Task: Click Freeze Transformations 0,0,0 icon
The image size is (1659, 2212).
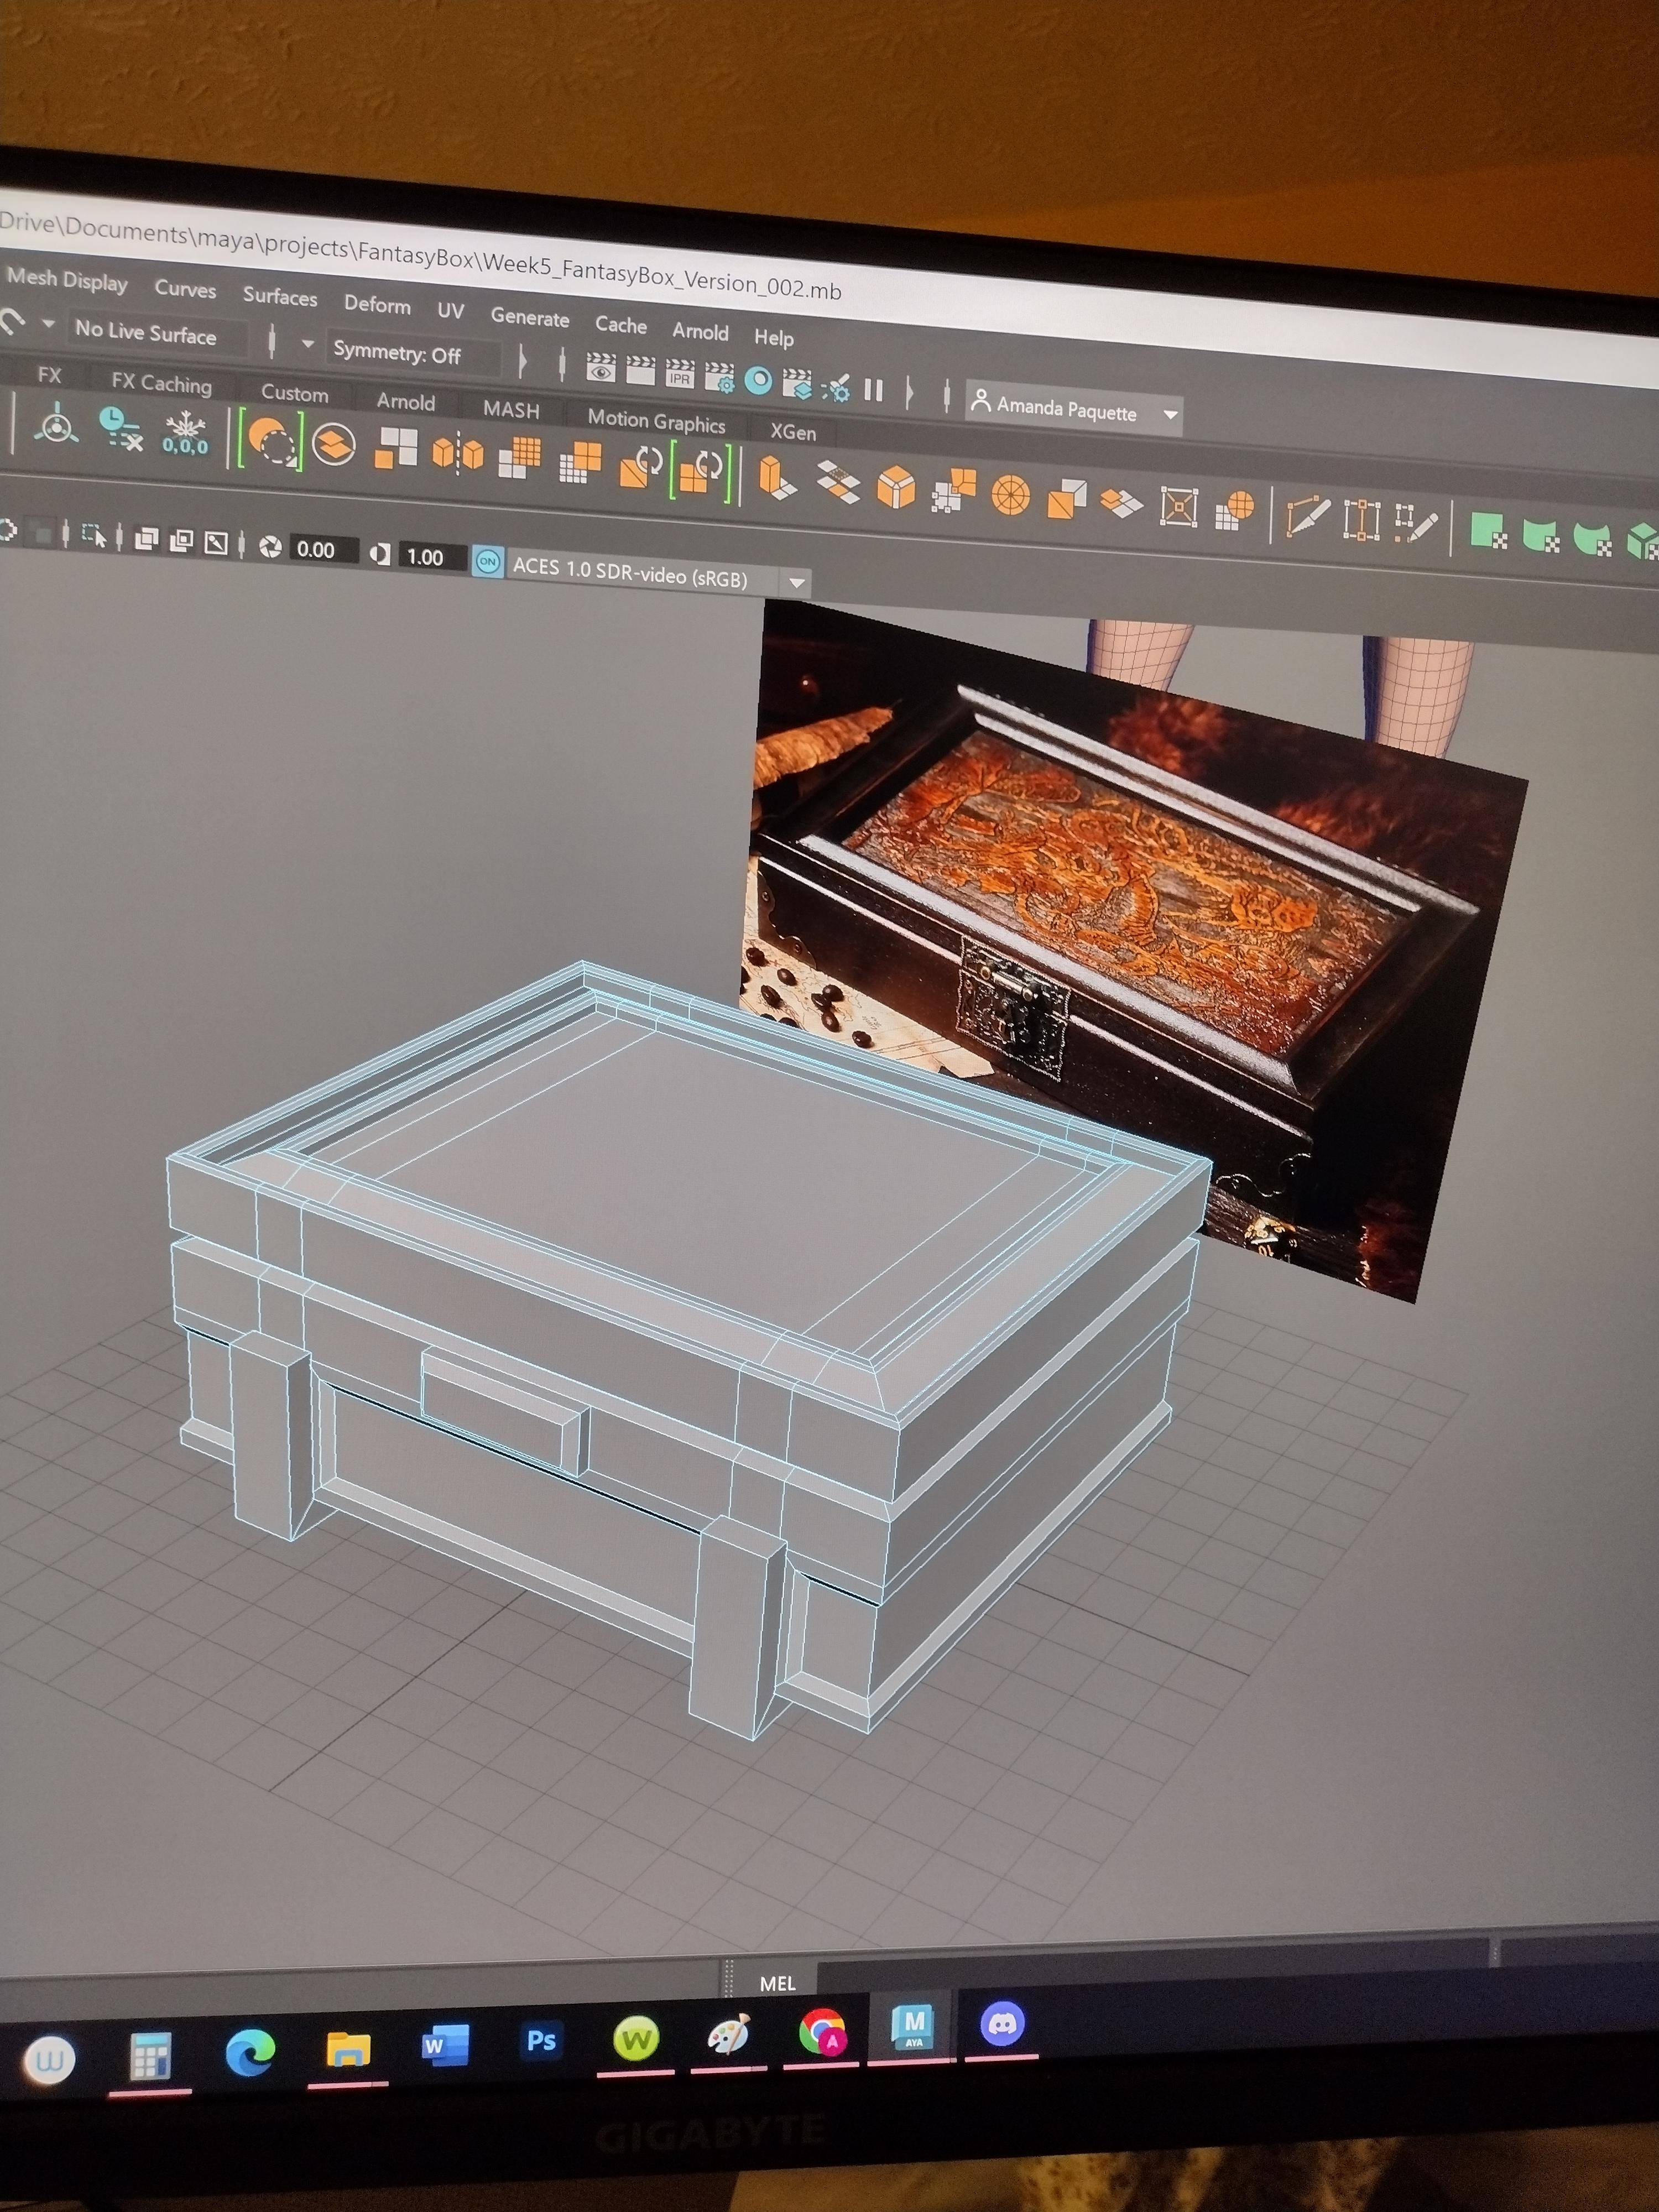Action: click(185, 434)
